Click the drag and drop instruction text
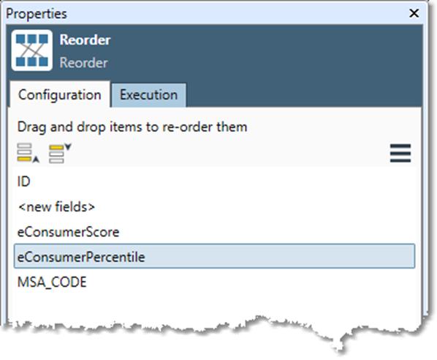Image resolution: width=437 pixels, height=360 pixels. tap(132, 127)
